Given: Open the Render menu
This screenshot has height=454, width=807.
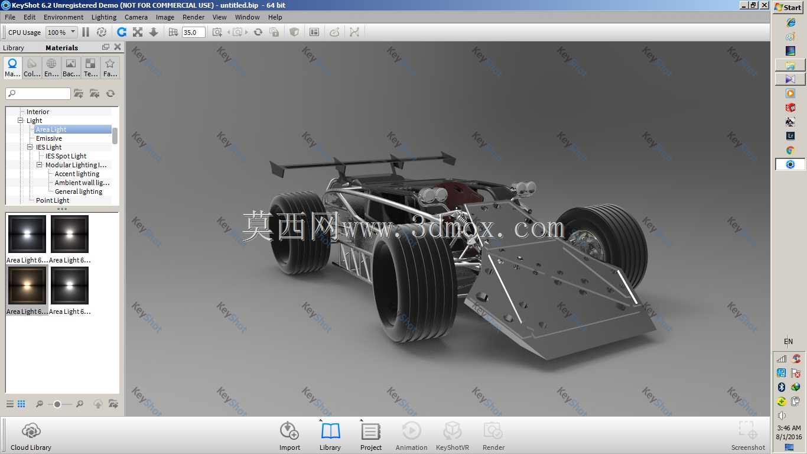Looking at the screenshot, I should coord(194,17).
